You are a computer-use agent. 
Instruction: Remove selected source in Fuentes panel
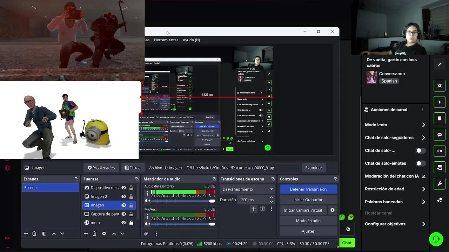click(x=94, y=233)
